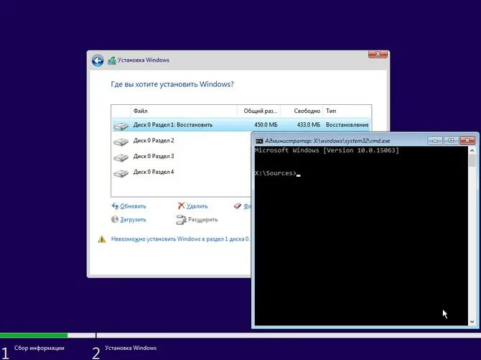Sort by the Общий раз... column header

pos(259,111)
